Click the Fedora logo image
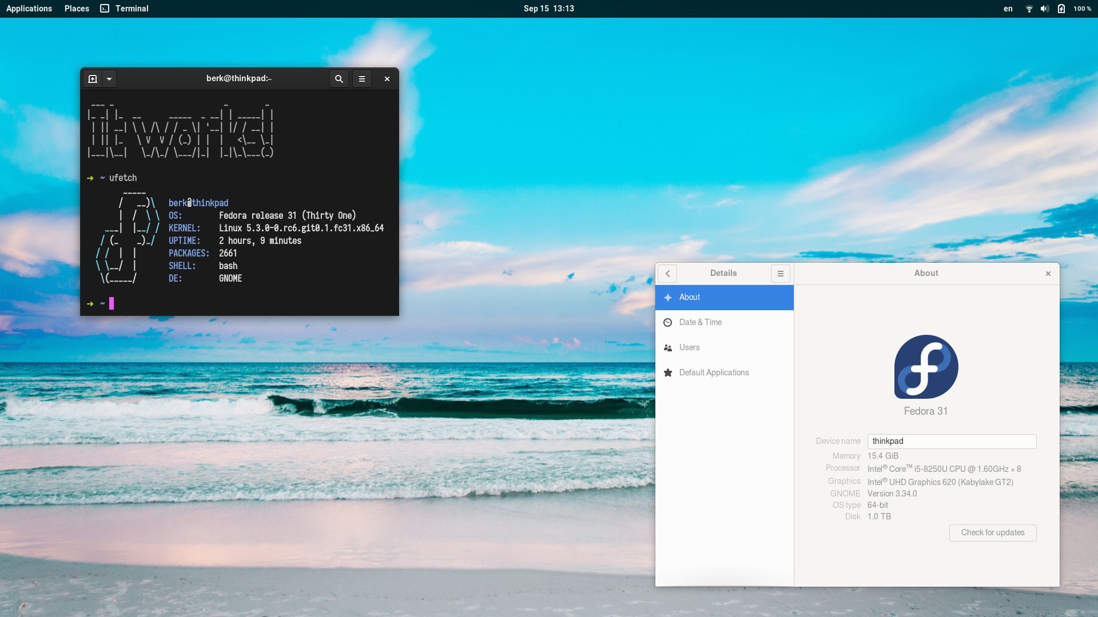 (x=925, y=367)
